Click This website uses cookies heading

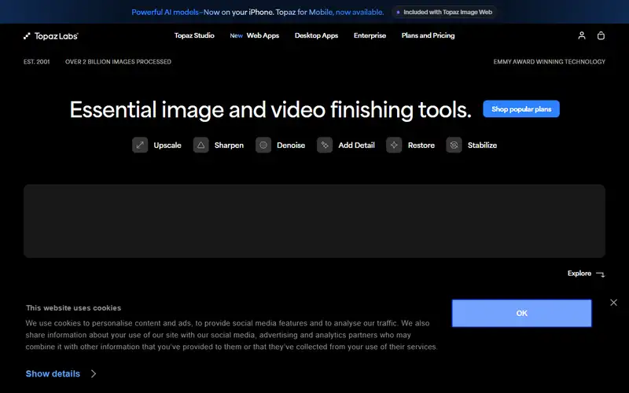[73, 308]
